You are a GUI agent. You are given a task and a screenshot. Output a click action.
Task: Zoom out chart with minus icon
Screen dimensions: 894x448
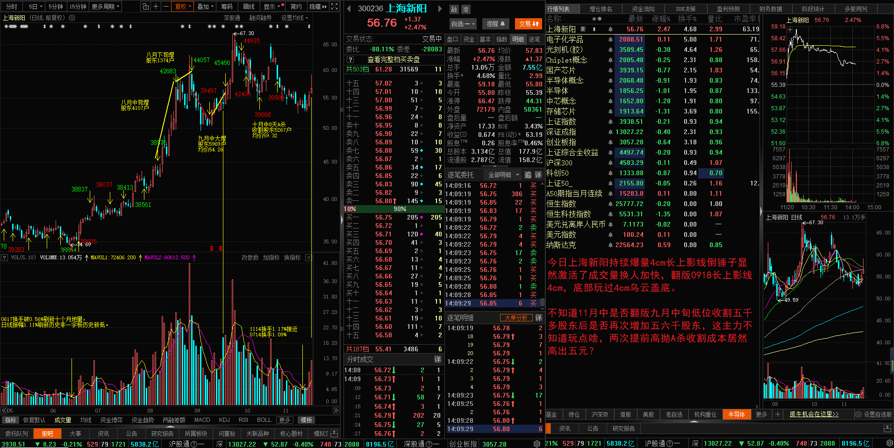(x=166, y=7)
